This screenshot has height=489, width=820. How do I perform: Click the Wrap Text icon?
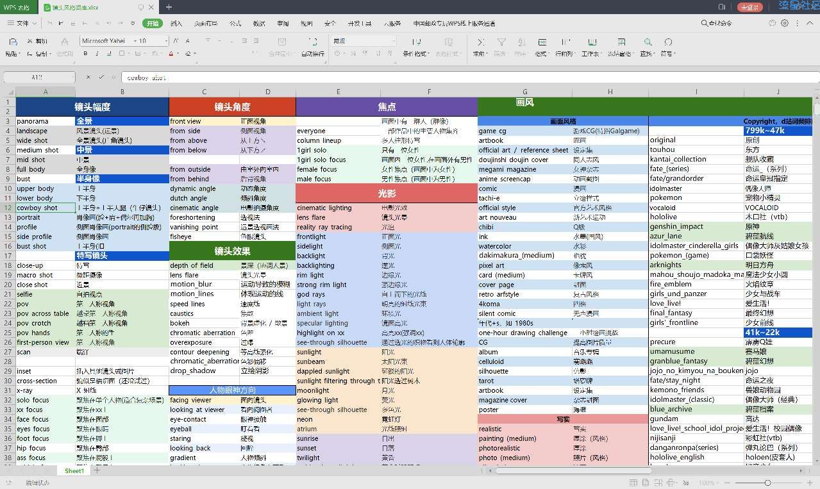(312, 42)
